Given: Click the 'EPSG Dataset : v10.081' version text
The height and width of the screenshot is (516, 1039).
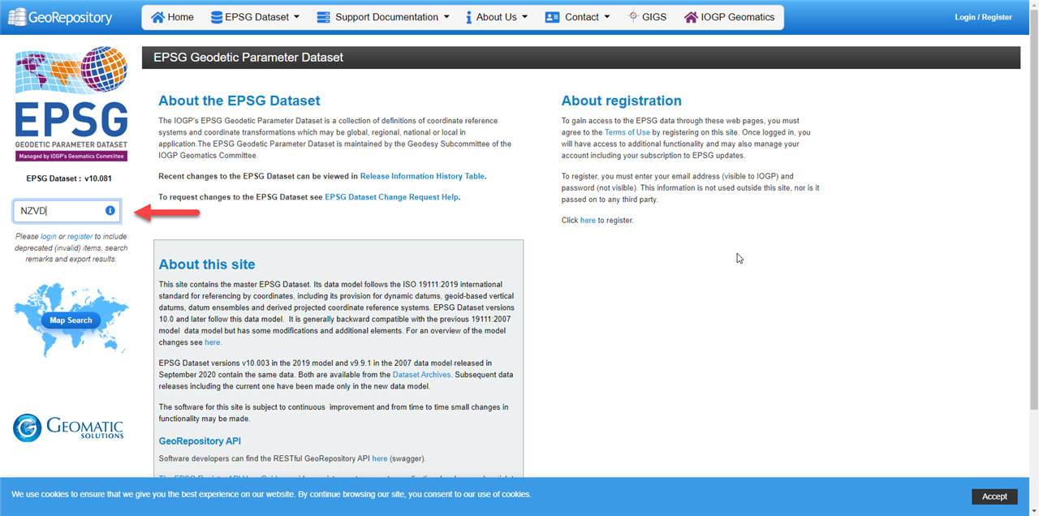Looking at the screenshot, I should coord(69,178).
